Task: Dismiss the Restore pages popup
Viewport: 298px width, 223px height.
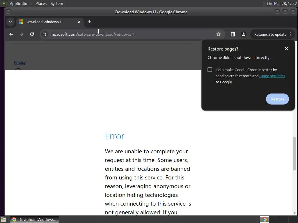Action: [x=287, y=48]
